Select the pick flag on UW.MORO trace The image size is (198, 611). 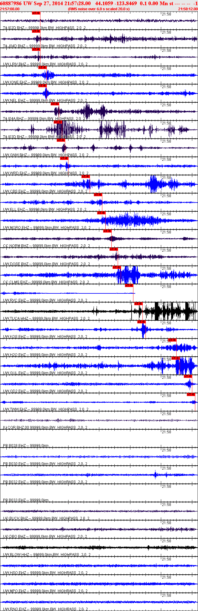pos(101,213)
